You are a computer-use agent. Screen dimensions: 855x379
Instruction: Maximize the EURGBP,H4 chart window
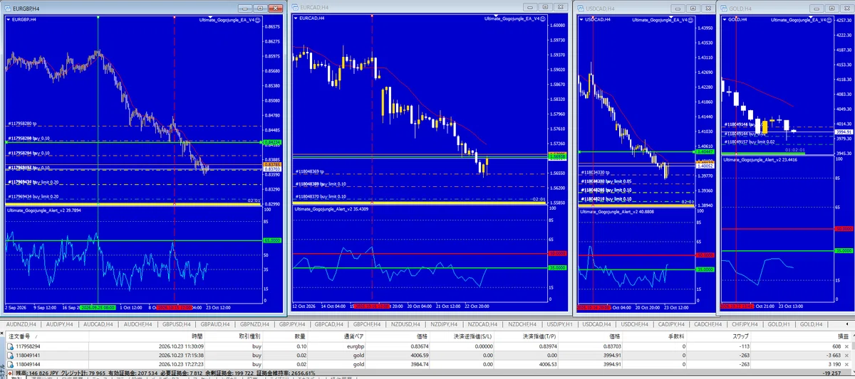point(259,8)
